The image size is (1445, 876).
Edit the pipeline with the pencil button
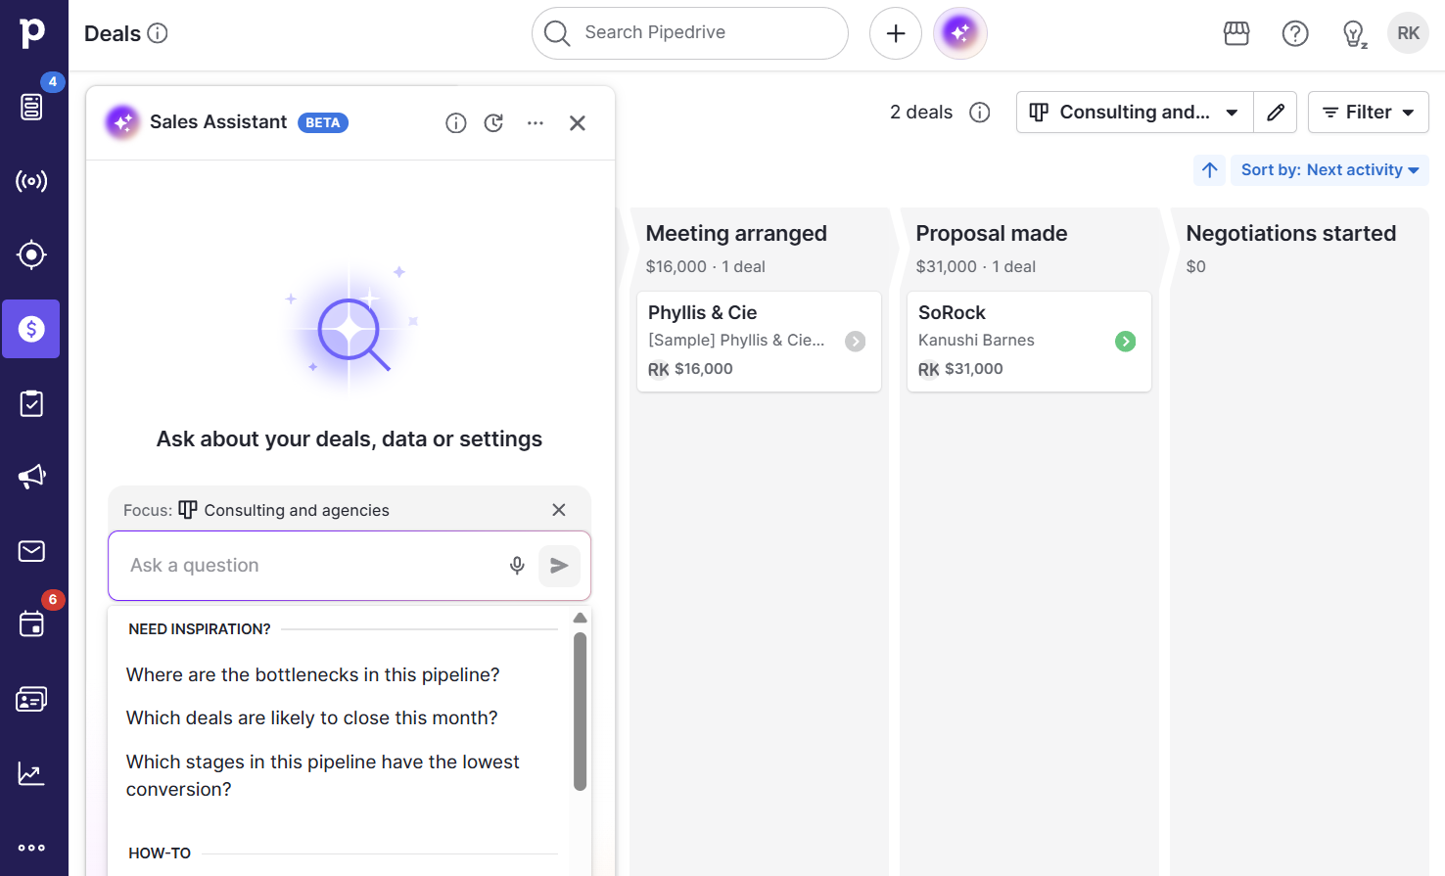tap(1275, 112)
